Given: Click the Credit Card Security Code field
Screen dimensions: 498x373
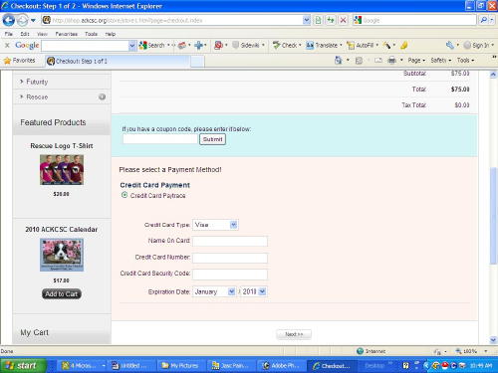Looking at the screenshot, I should click(230, 275).
